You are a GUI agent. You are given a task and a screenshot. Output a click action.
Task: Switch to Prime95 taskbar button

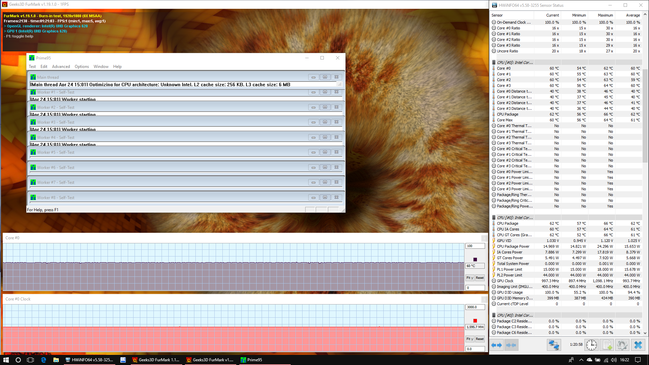(265, 360)
